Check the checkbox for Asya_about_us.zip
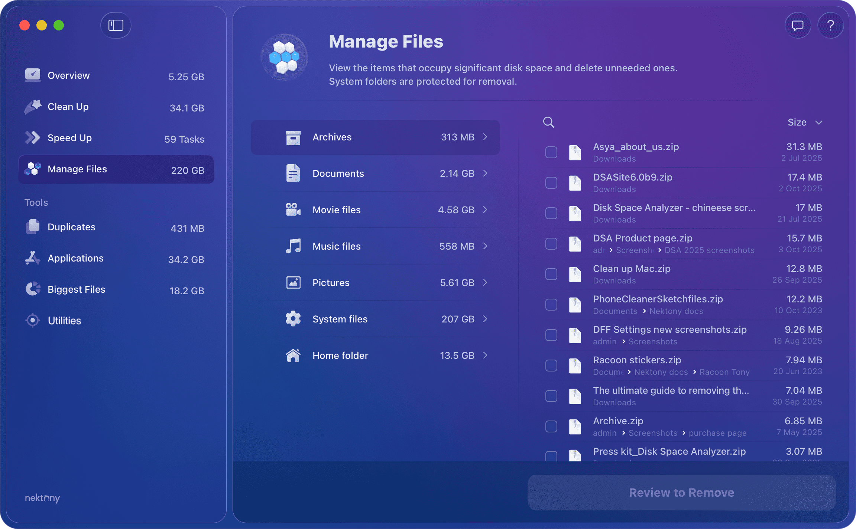 click(x=551, y=152)
